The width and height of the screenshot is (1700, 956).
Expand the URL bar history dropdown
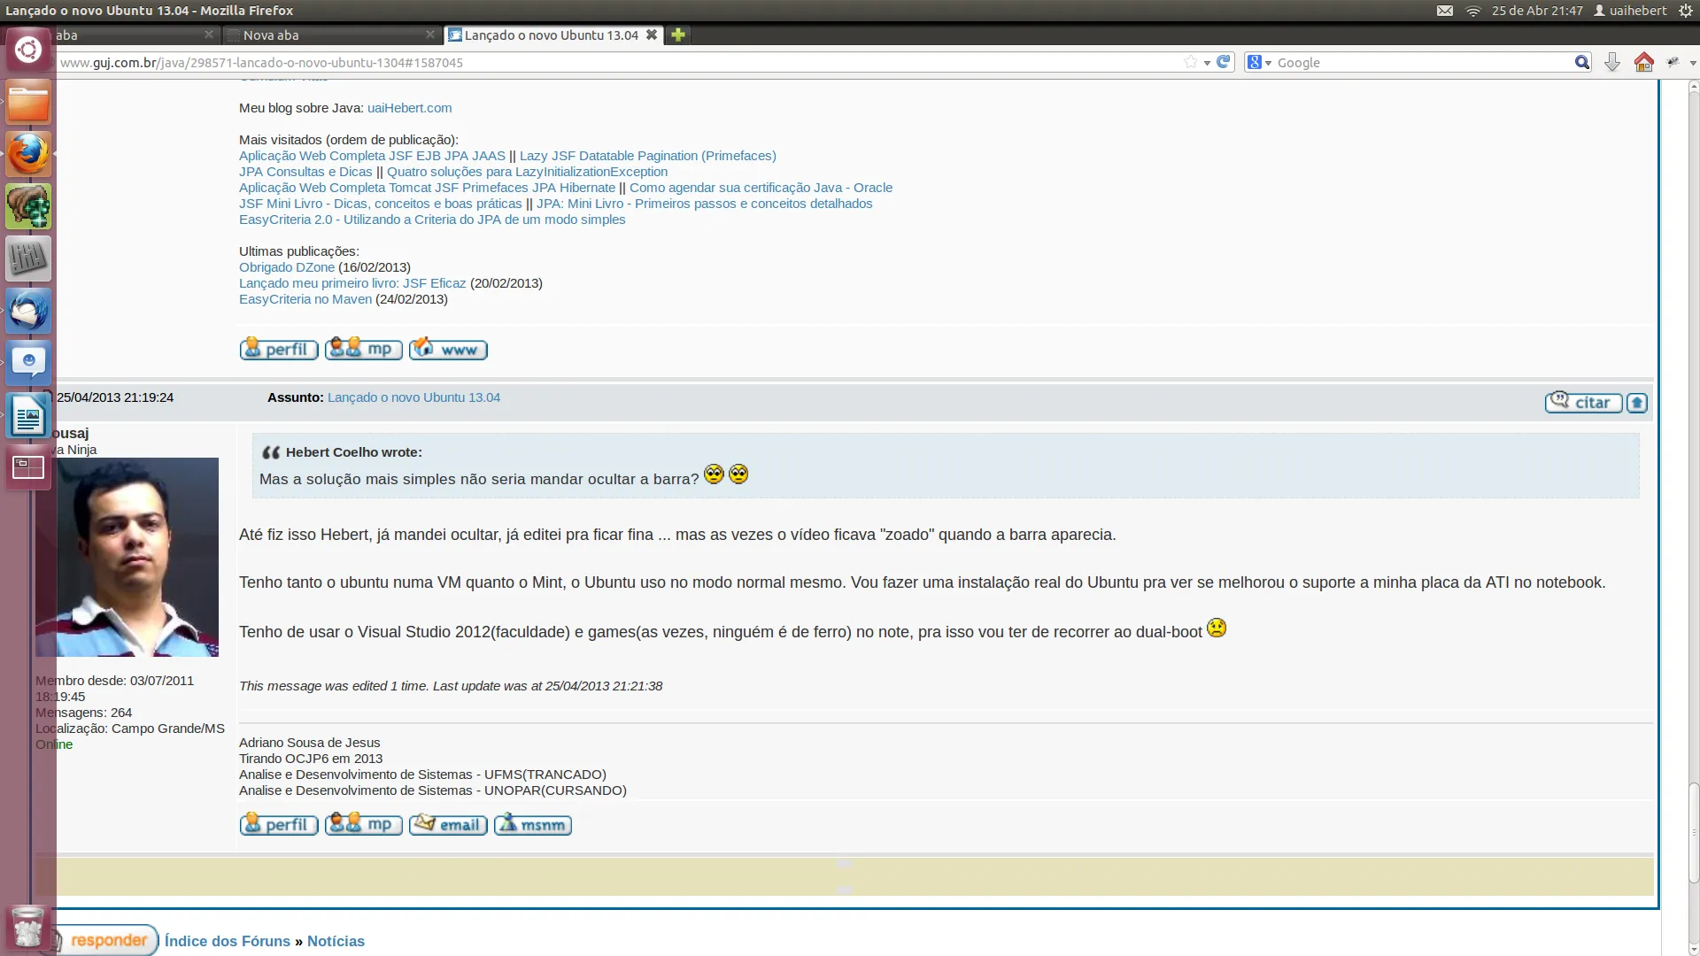click(x=1207, y=63)
